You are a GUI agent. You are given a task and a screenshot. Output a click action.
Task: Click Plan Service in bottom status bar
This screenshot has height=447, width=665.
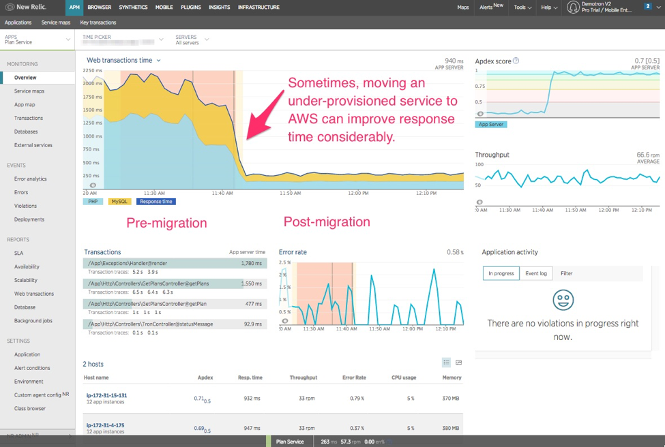point(290,442)
